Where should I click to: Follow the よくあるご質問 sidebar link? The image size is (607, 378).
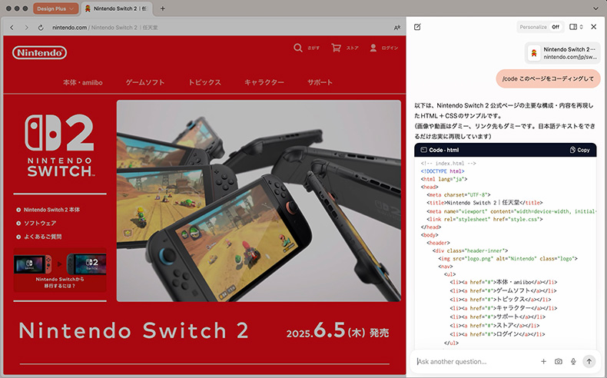pos(42,237)
